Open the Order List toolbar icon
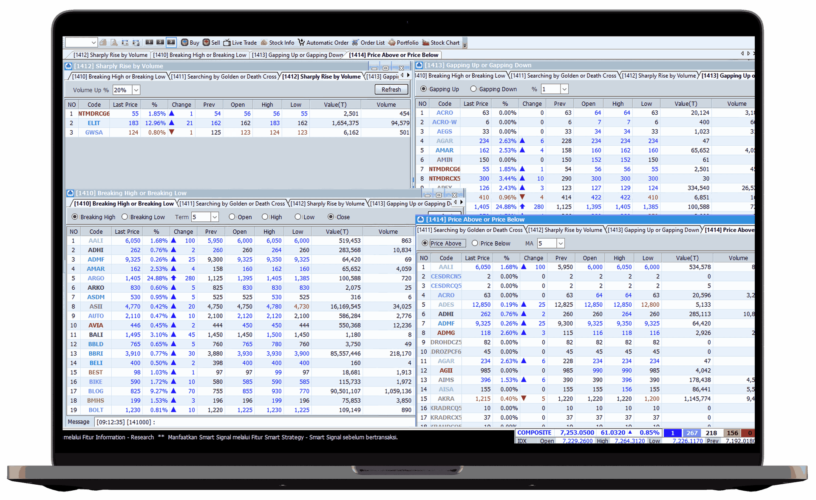 [356, 42]
